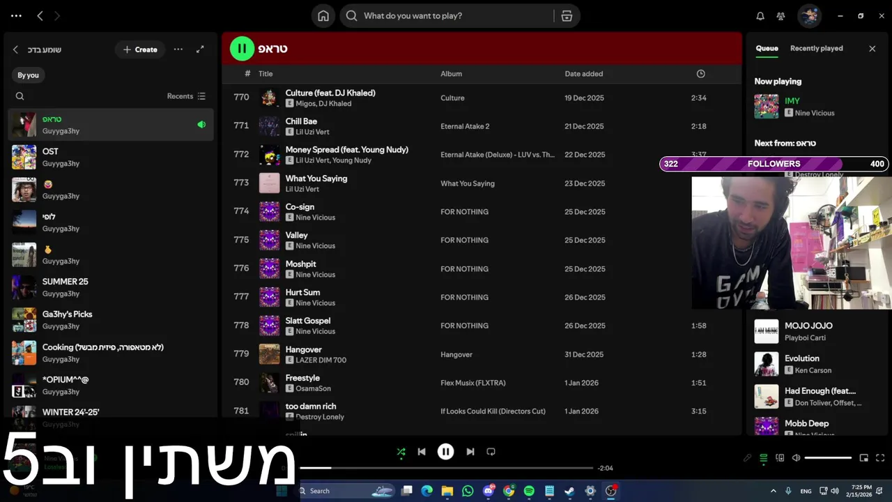Navigate forward with the top-bar arrow
Image resolution: width=892 pixels, height=502 pixels.
coord(57,15)
